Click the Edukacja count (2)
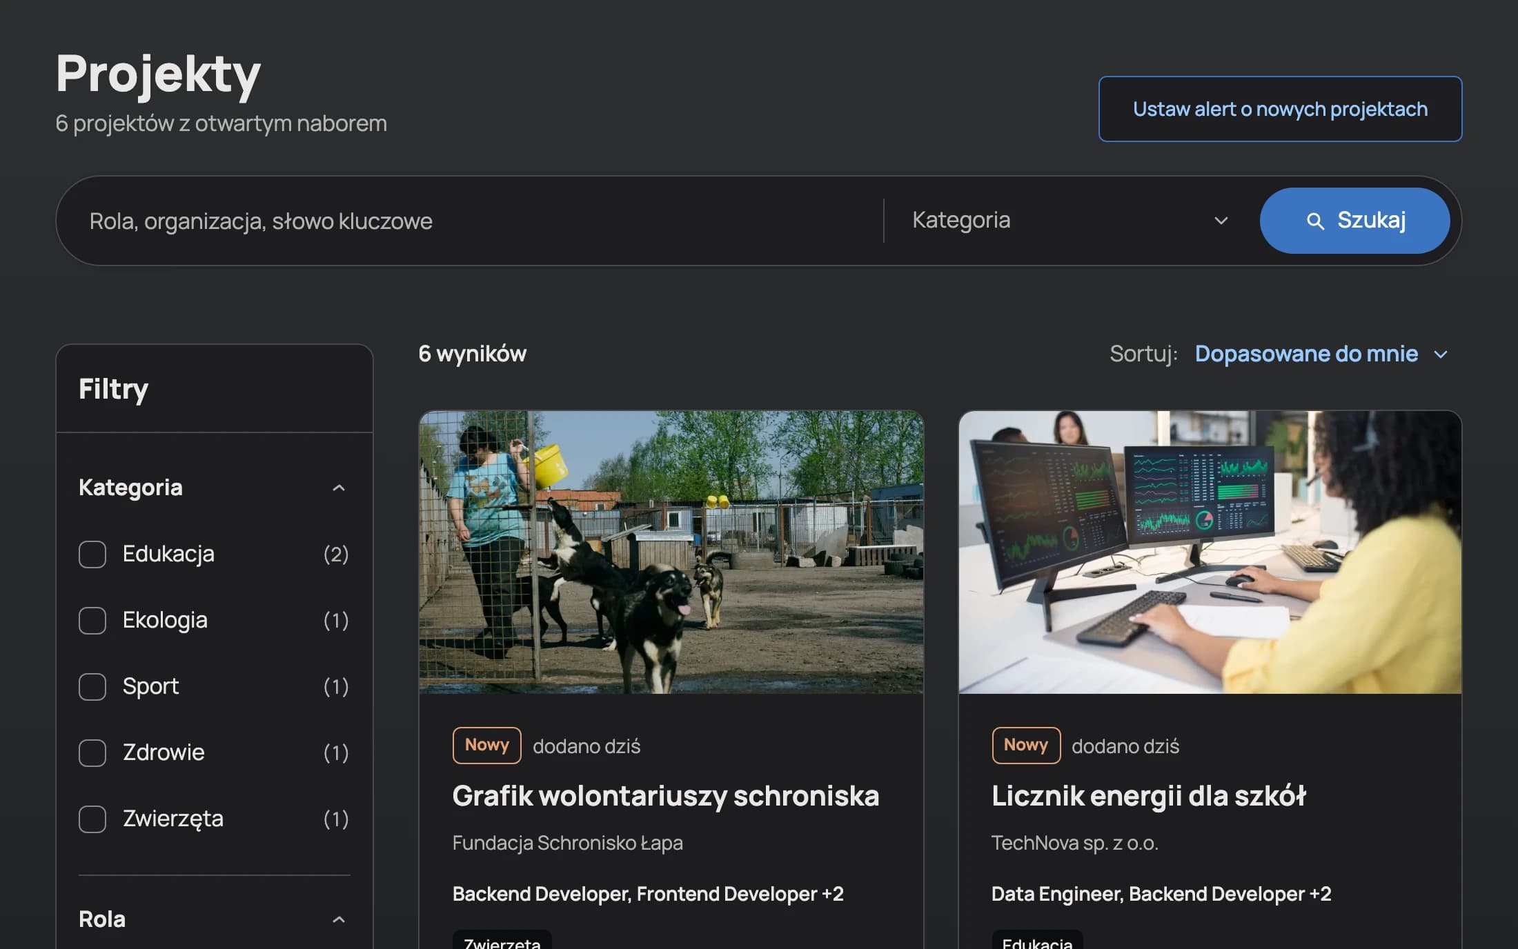The width and height of the screenshot is (1518, 949). [336, 555]
